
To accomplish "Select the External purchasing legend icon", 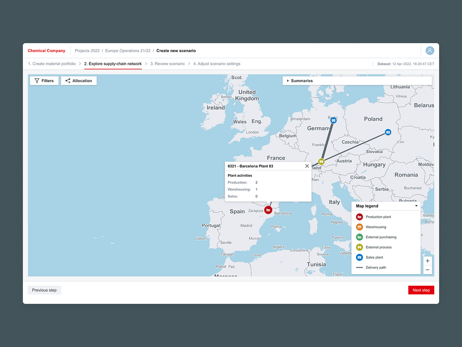I will [x=359, y=237].
